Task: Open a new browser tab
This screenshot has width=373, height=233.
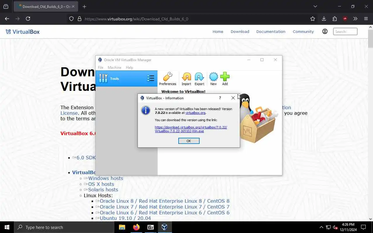Action: pos(85,6)
